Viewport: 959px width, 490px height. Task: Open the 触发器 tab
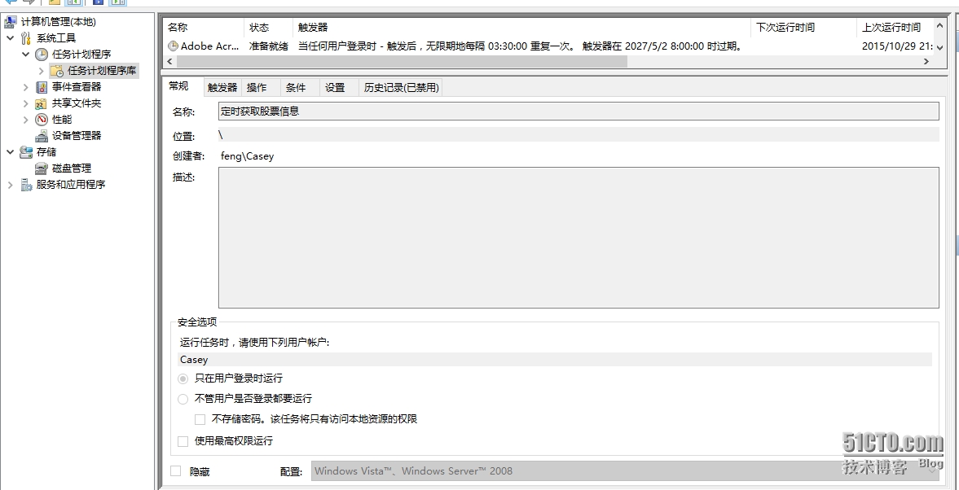pyautogui.click(x=222, y=88)
